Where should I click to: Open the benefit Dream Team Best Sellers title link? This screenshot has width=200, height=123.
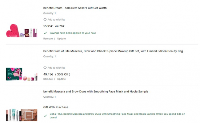coord(75,8)
